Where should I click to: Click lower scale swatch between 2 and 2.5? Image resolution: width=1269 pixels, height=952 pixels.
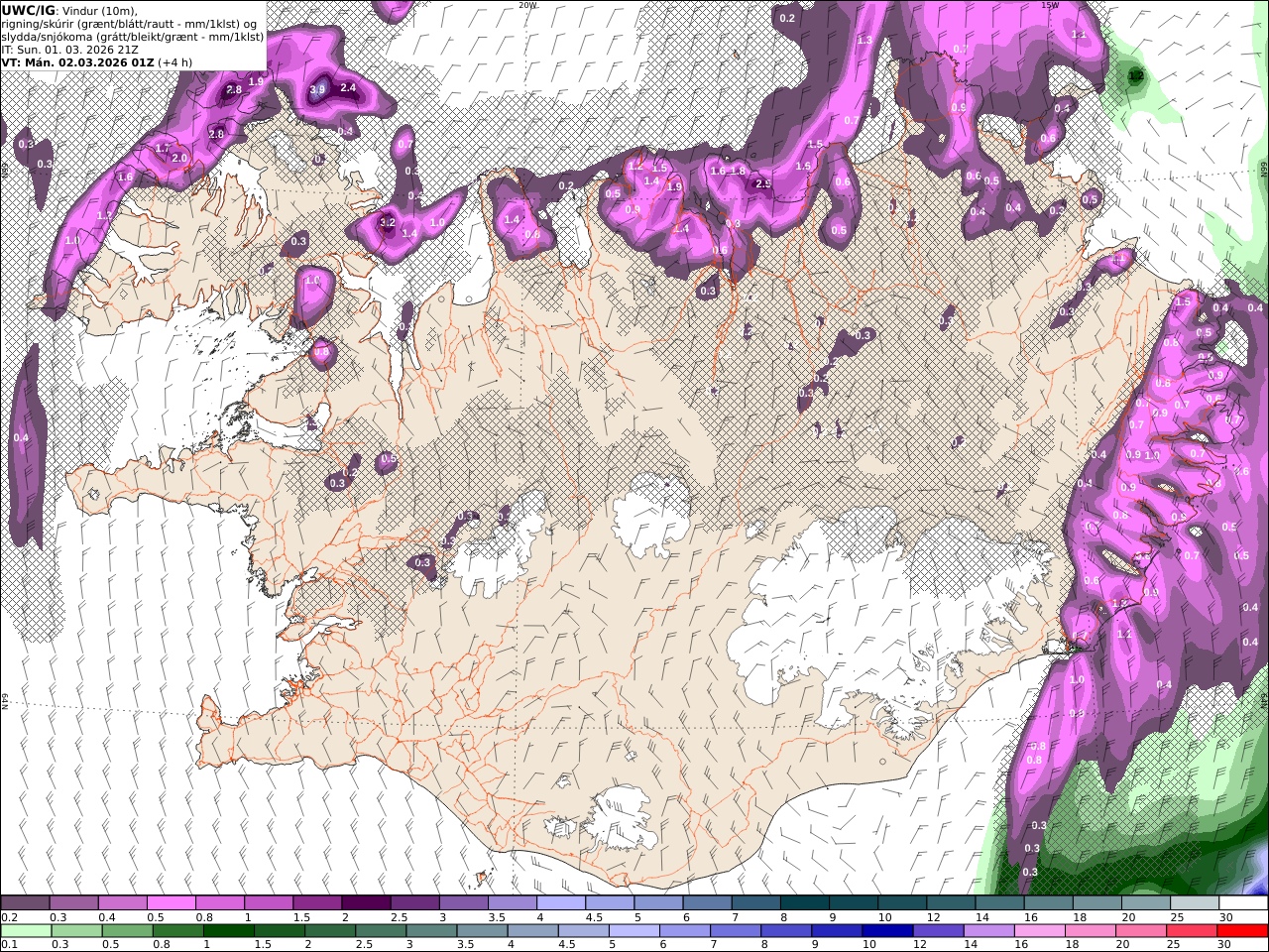(x=330, y=931)
